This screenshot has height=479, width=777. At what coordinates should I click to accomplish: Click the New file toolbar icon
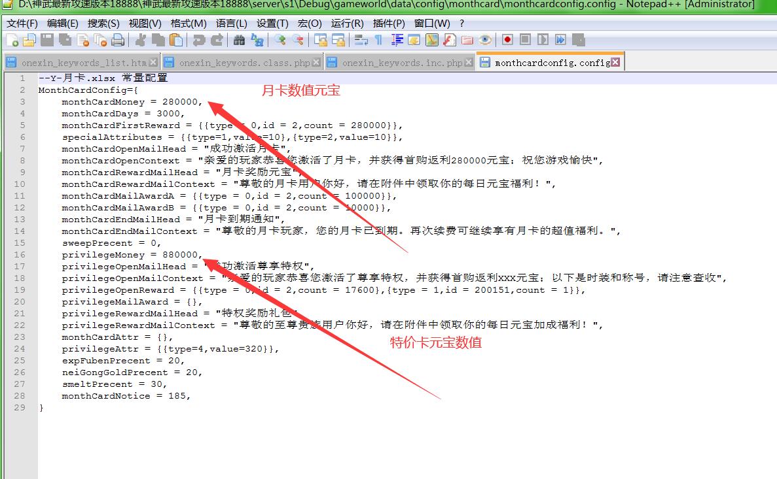coord(12,40)
